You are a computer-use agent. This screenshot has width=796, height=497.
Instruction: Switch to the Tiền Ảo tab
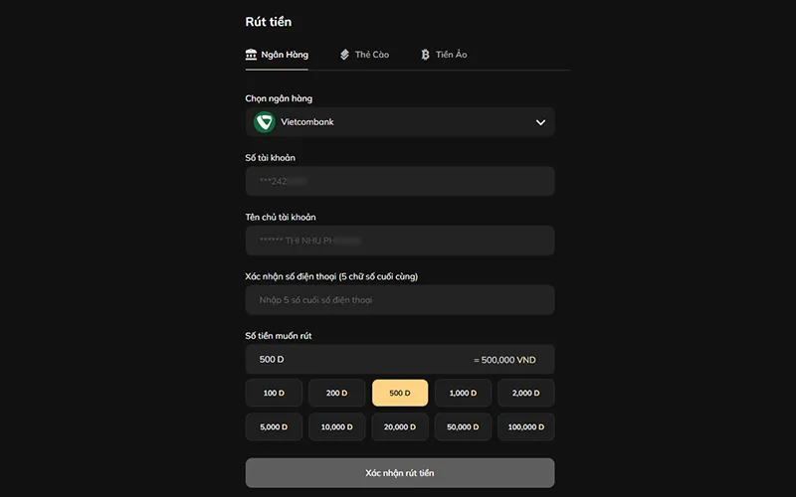(x=444, y=55)
